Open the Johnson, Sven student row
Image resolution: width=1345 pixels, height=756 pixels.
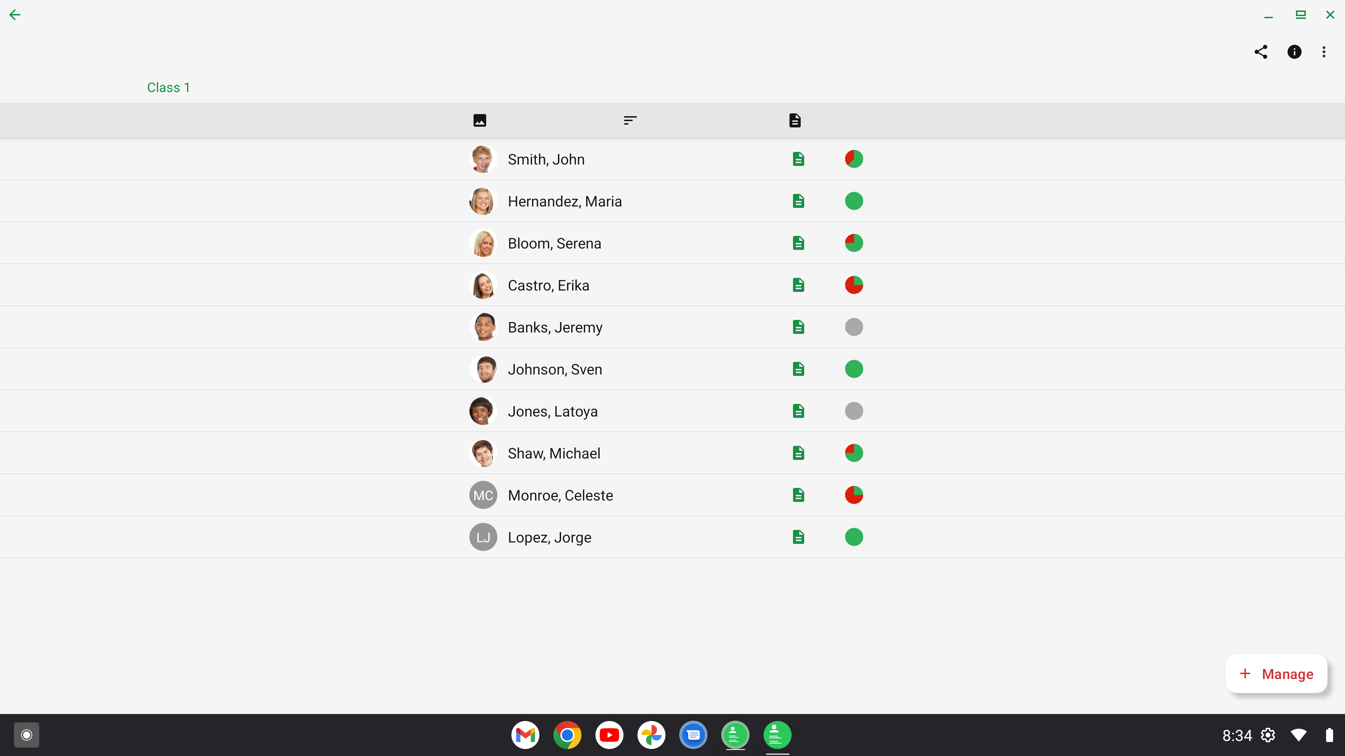(x=672, y=369)
